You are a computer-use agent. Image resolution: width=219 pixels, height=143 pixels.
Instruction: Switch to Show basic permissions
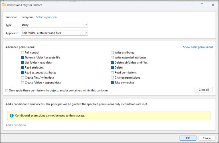(198, 47)
